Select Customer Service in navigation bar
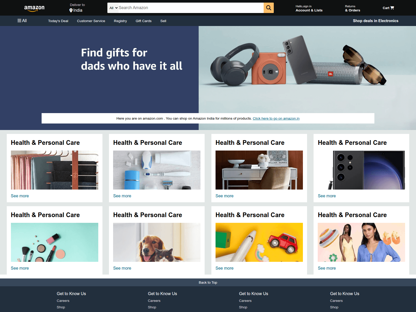The height and width of the screenshot is (312, 416). [x=91, y=21]
